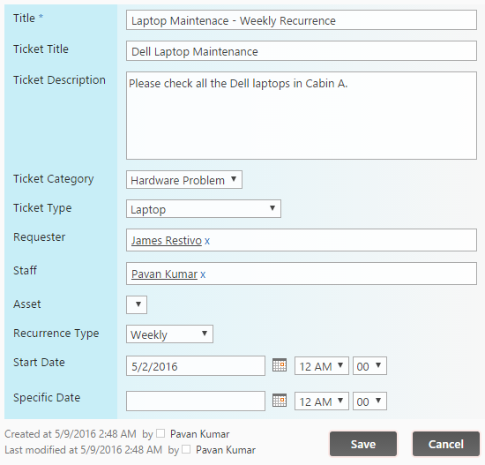
Task: Click the Specific Date text field
Action: click(x=196, y=401)
